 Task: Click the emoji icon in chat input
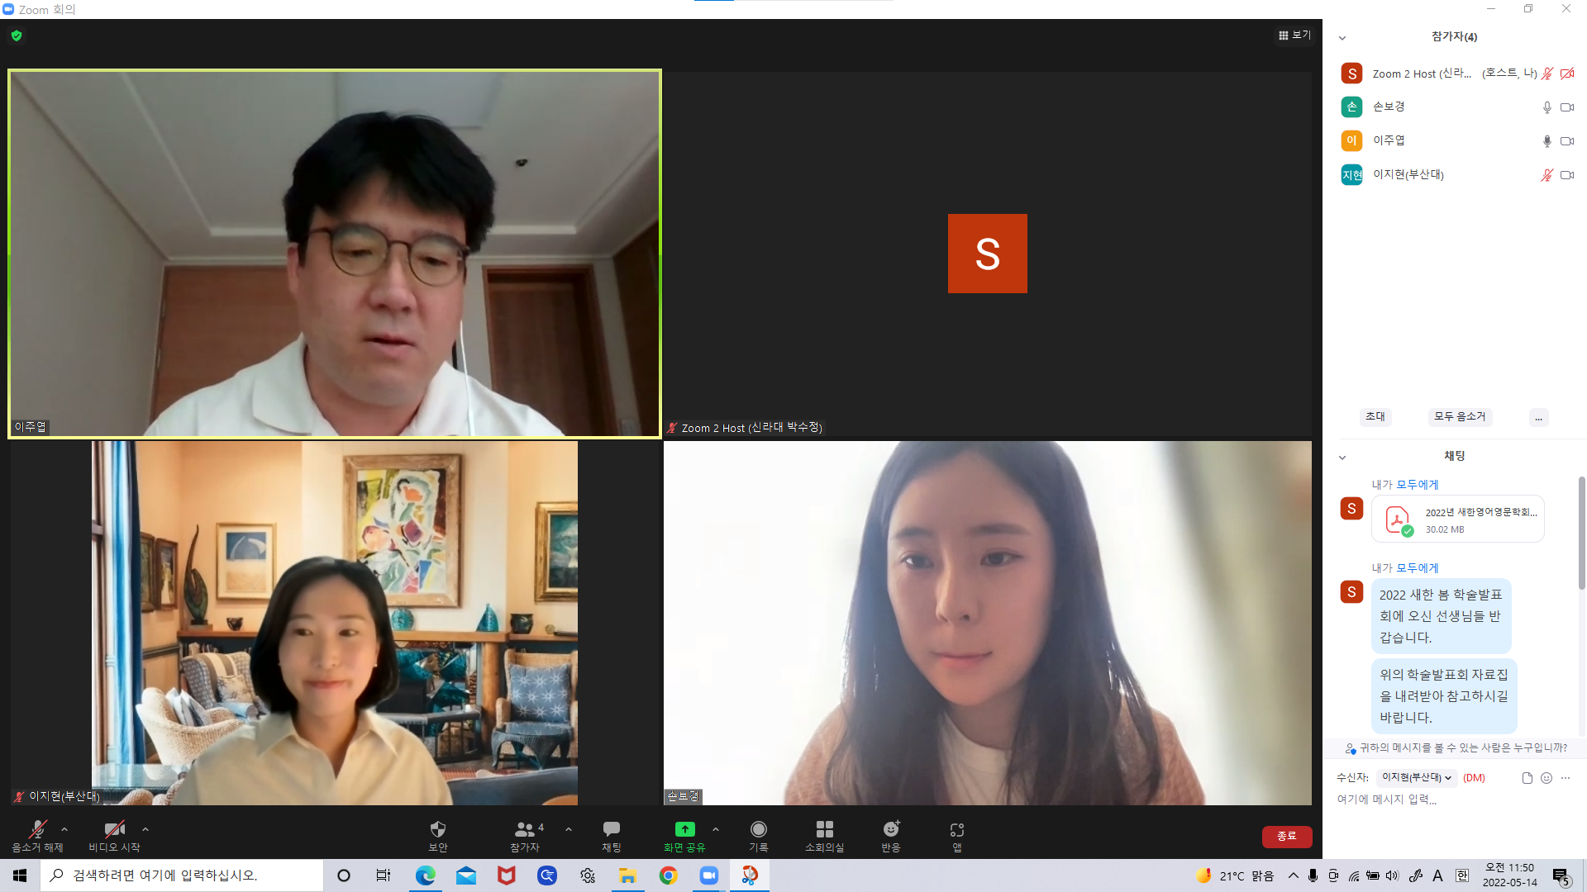(1546, 778)
